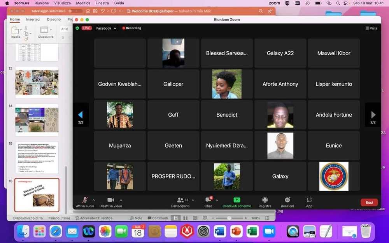This screenshot has width=389, height=243.
Task: Open the Facebook live stream dropdown
Action: [106, 28]
